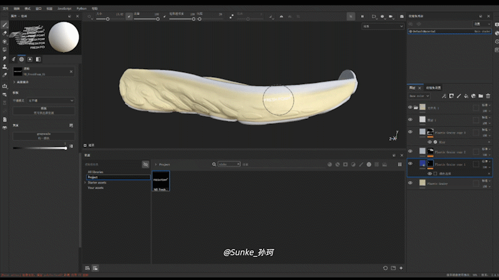Hide the folder layer via eye icon
Image resolution: width=499 pixels, height=280 pixels.
point(410,107)
